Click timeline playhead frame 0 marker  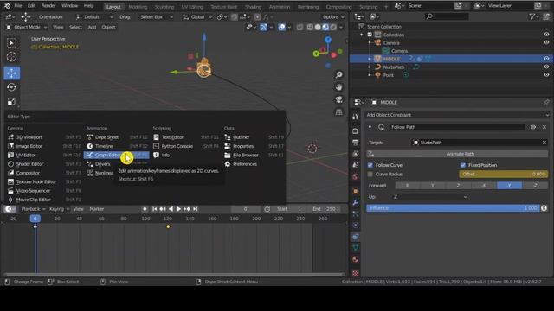[35, 219]
